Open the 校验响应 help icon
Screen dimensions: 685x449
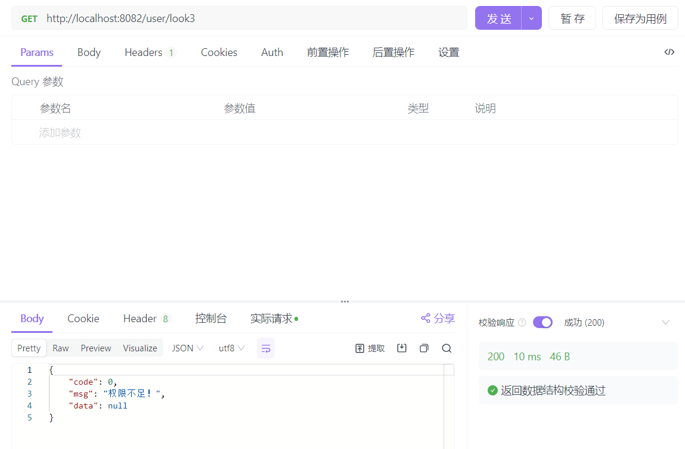click(522, 323)
